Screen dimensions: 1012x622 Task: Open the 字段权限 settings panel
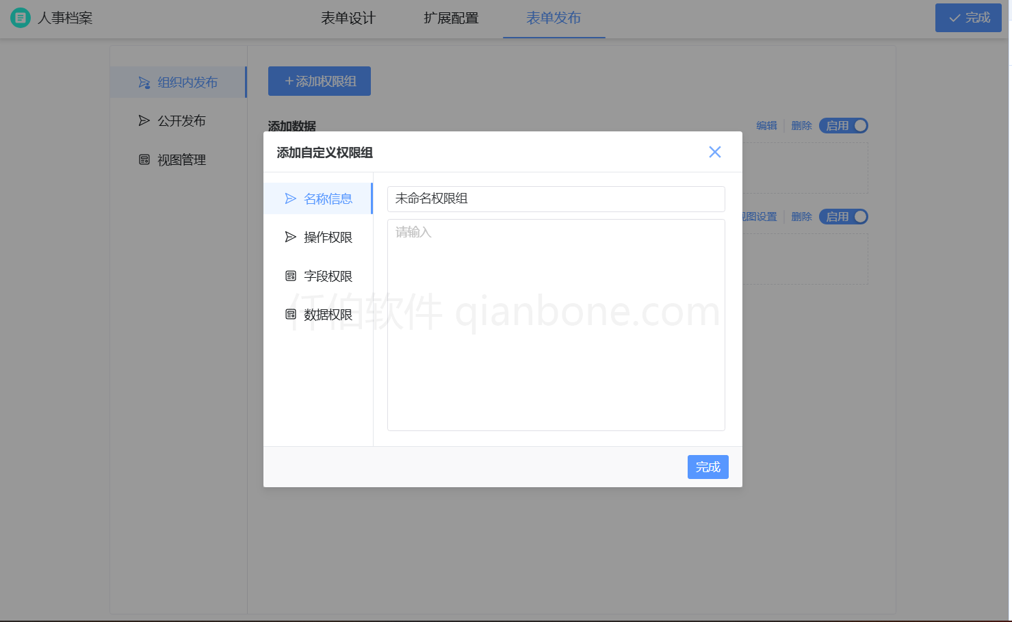[x=328, y=275]
